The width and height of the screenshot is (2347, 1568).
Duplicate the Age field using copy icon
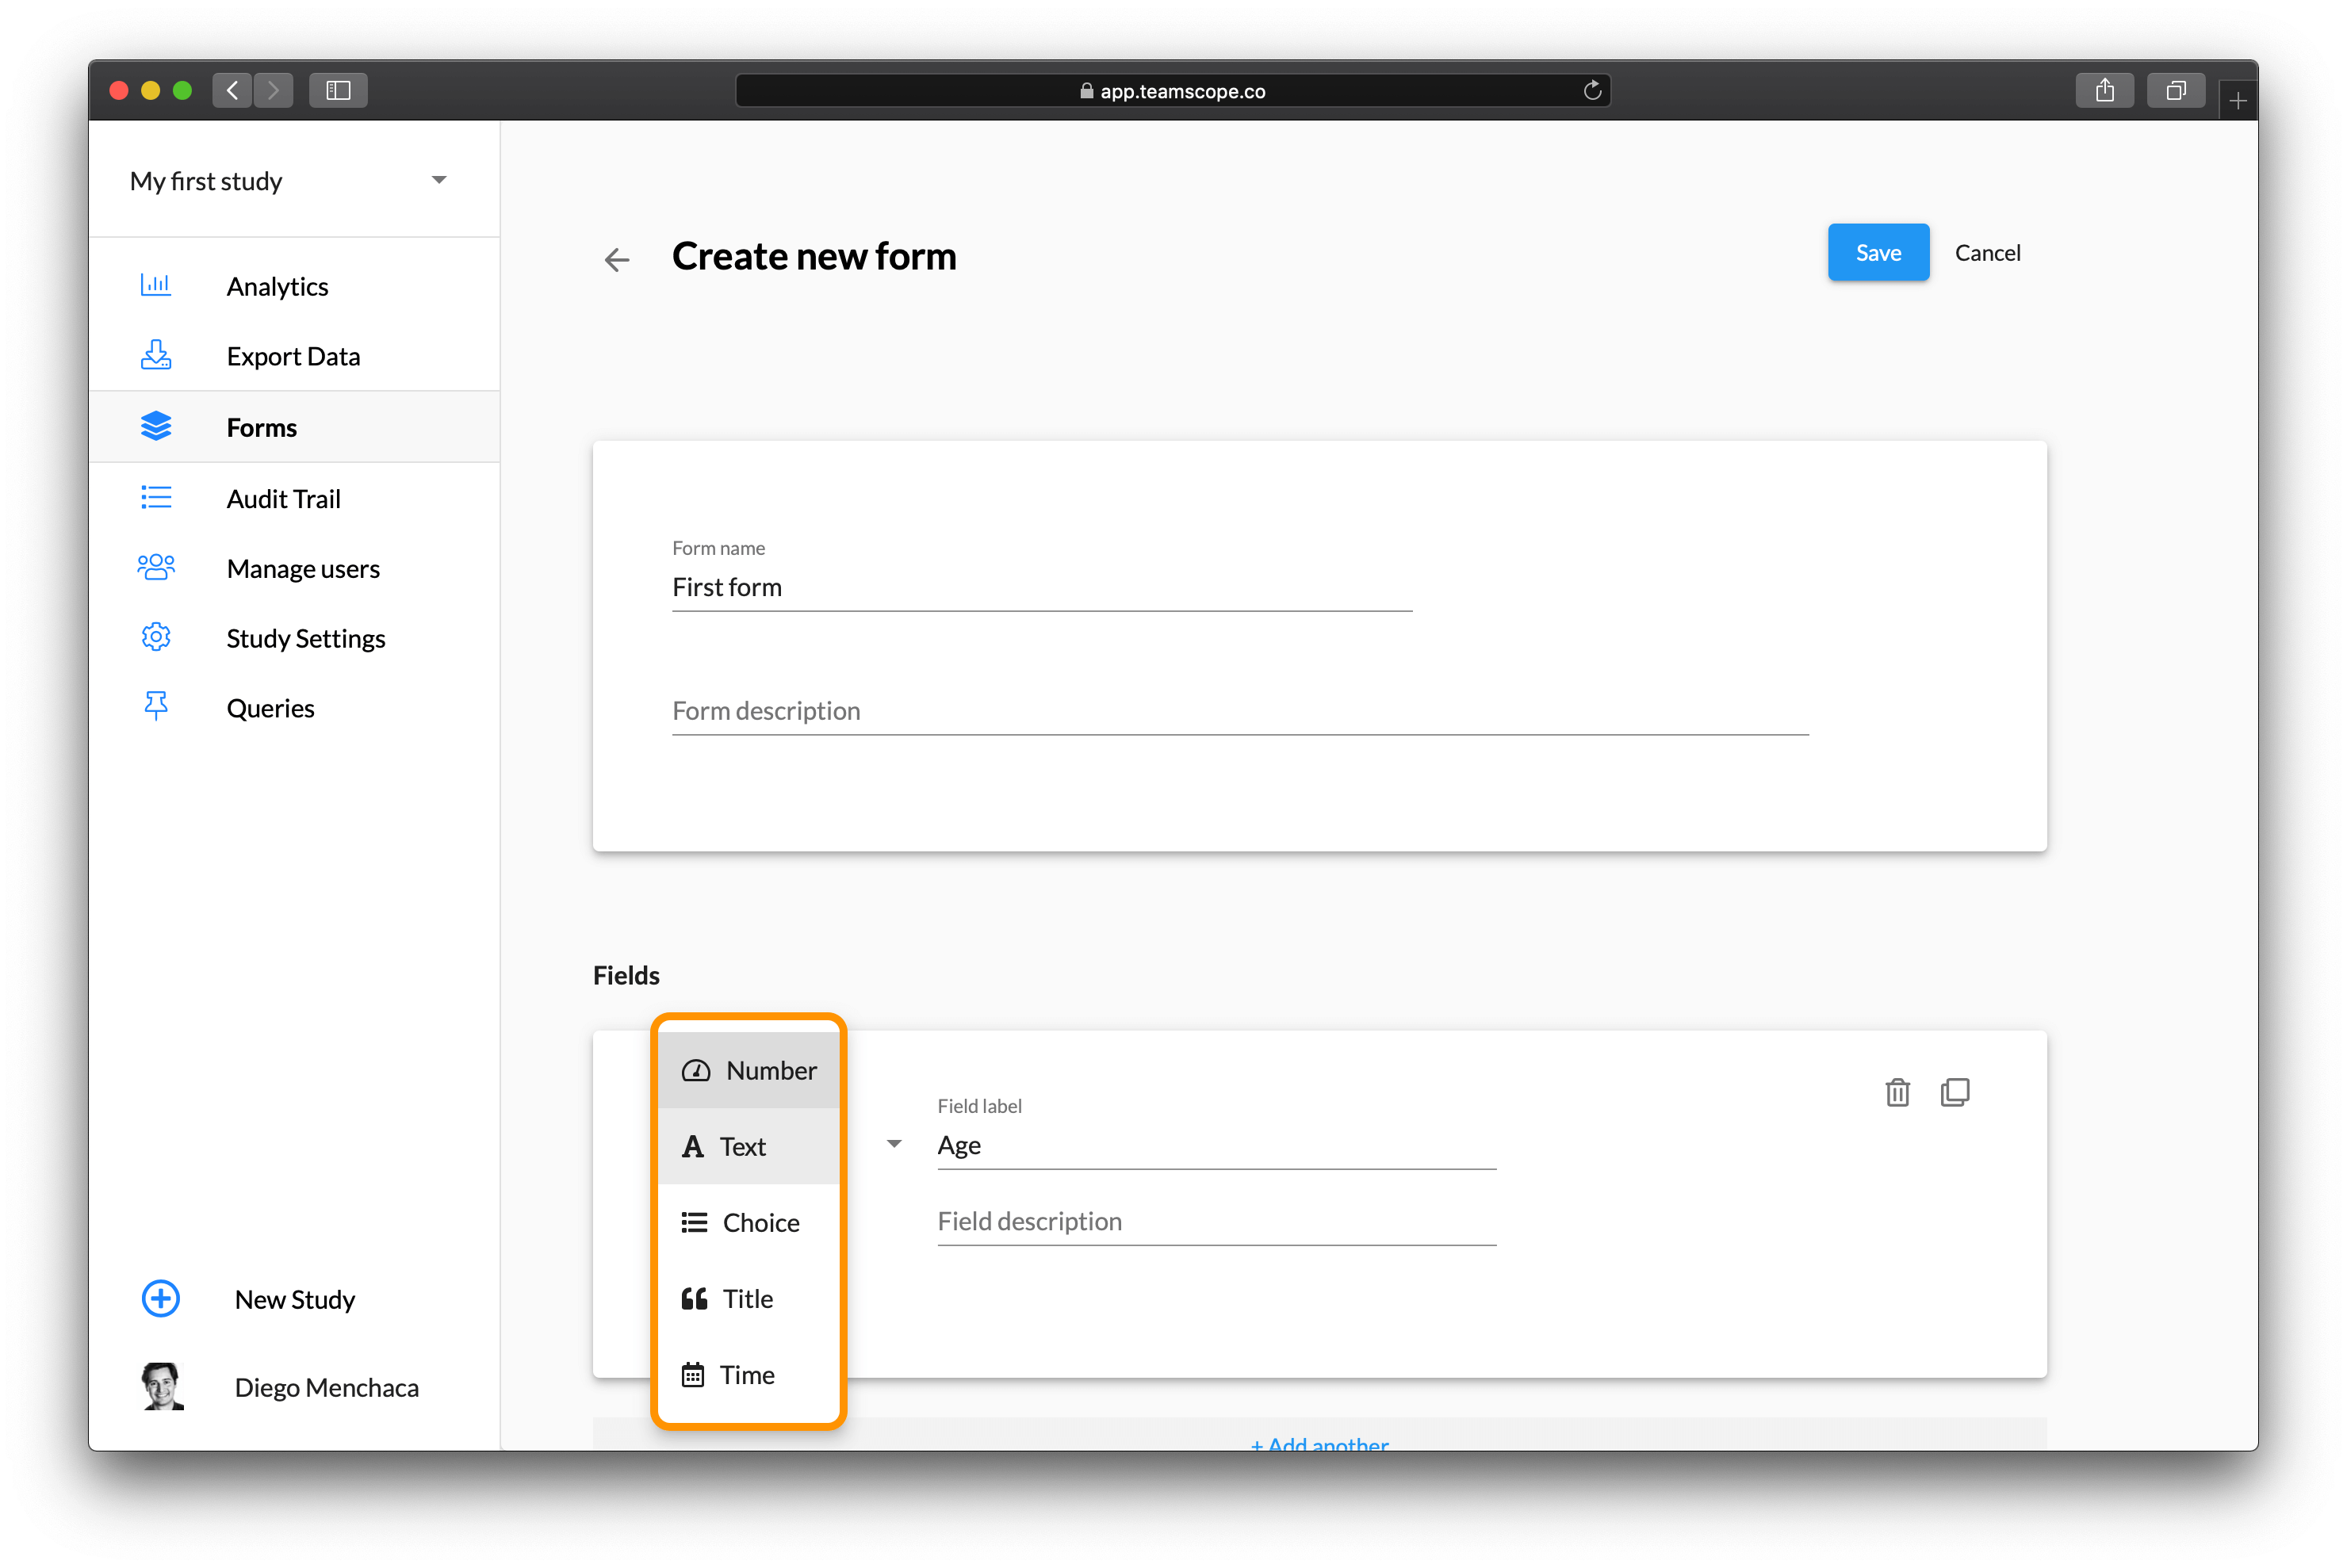click(x=1955, y=1092)
